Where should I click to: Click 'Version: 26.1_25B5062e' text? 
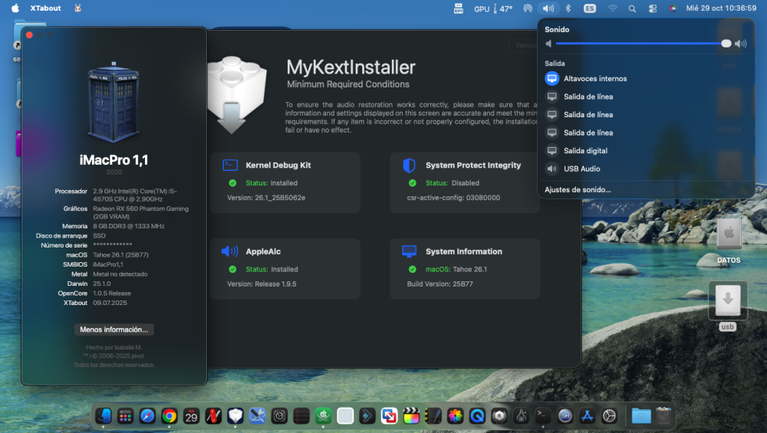[x=266, y=198]
